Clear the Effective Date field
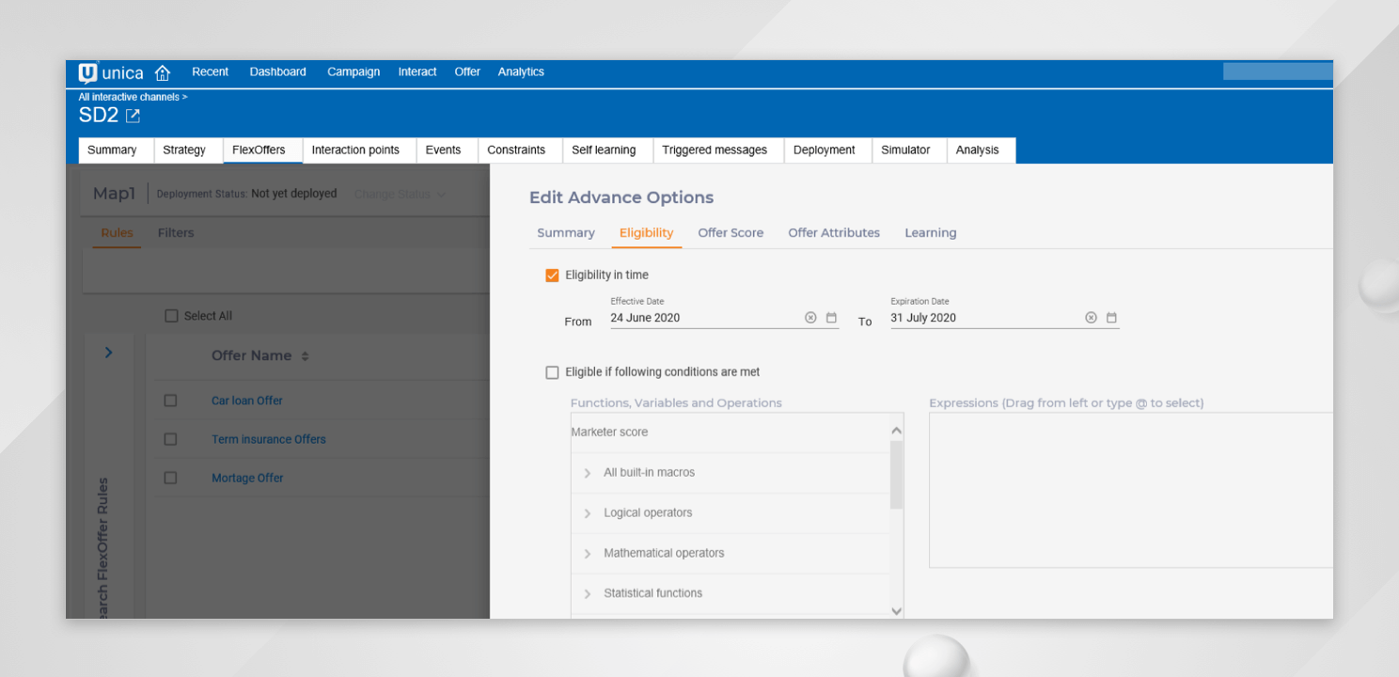Viewport: 1399px width, 677px height. (x=810, y=318)
